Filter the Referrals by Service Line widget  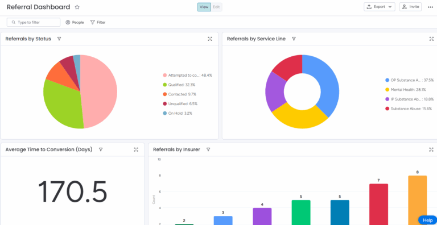(294, 39)
